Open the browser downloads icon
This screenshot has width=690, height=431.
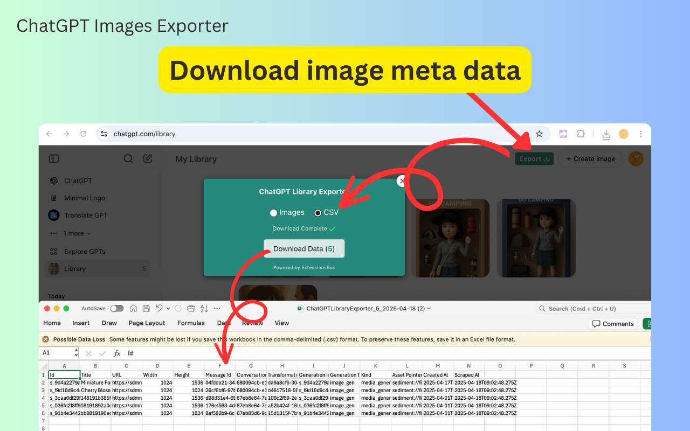click(x=606, y=134)
